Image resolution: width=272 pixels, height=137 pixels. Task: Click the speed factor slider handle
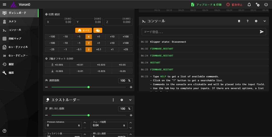88,87
